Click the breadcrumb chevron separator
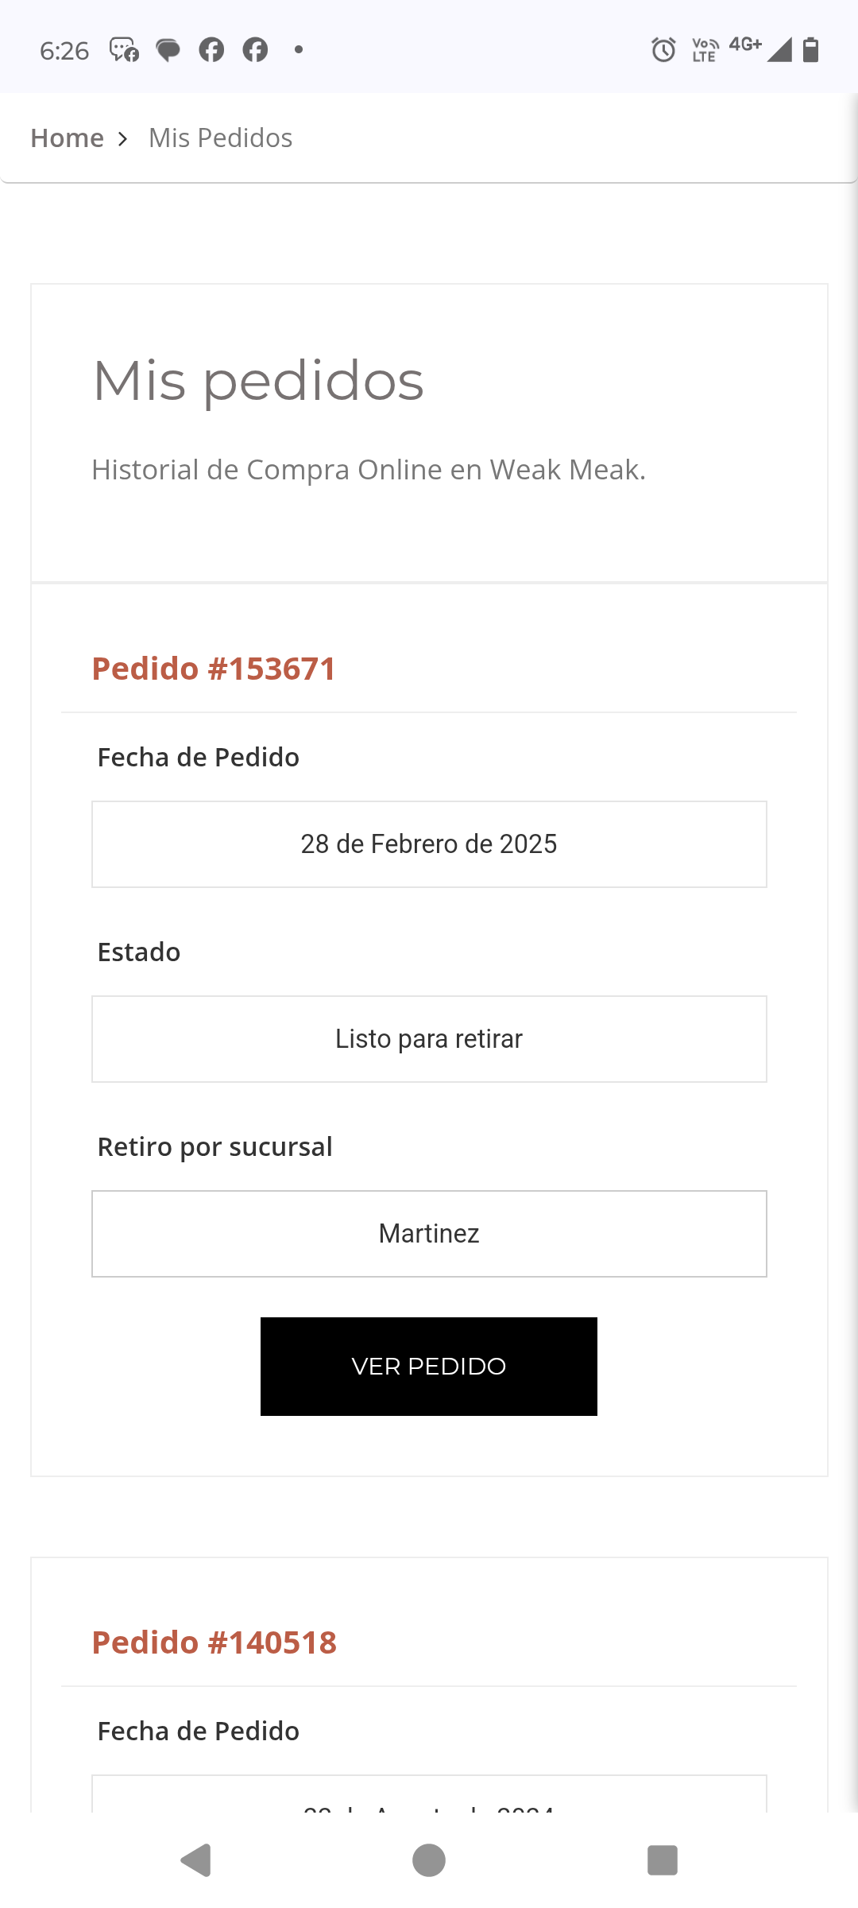The width and height of the screenshot is (858, 1908). [123, 139]
